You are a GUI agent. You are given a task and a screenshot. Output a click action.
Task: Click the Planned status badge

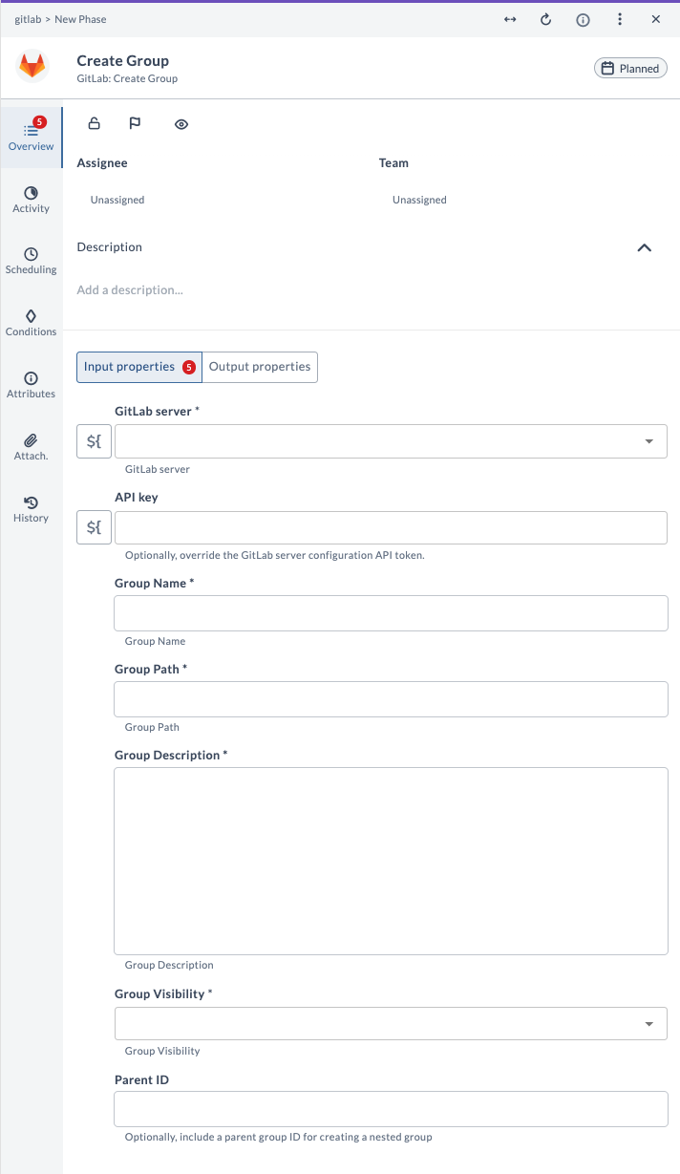pyautogui.click(x=630, y=68)
